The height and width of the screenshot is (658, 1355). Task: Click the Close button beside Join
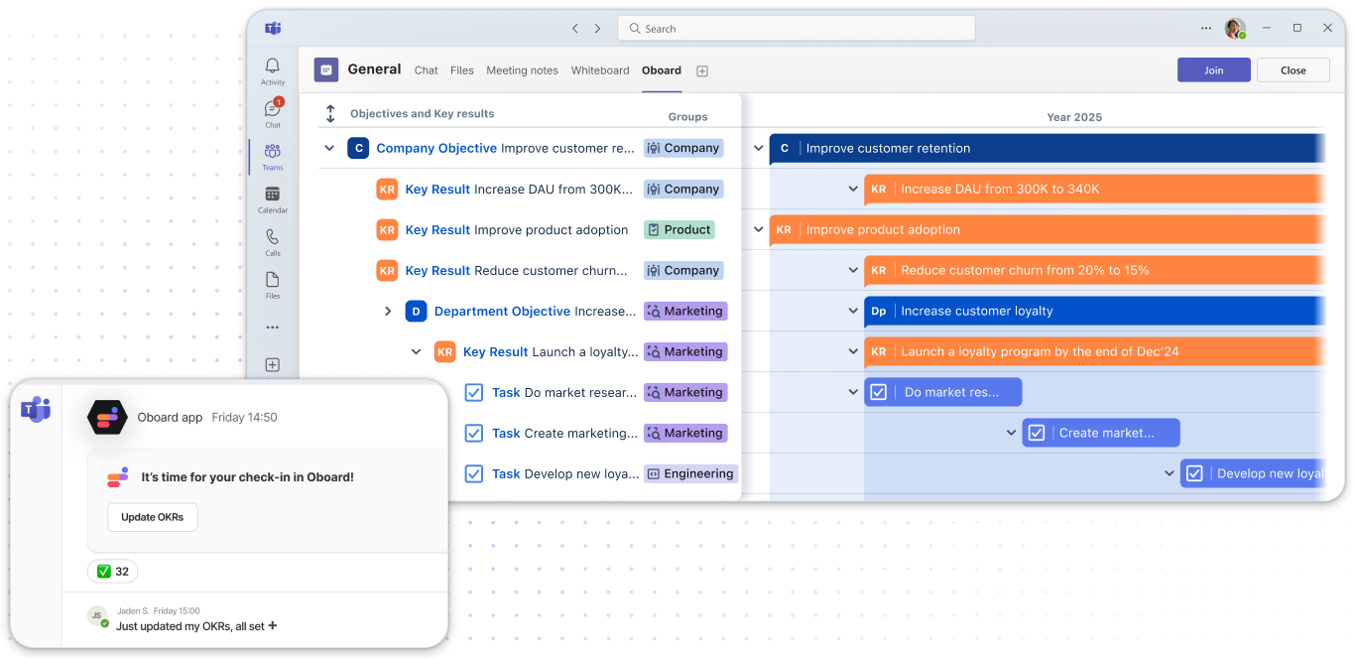[x=1293, y=70]
